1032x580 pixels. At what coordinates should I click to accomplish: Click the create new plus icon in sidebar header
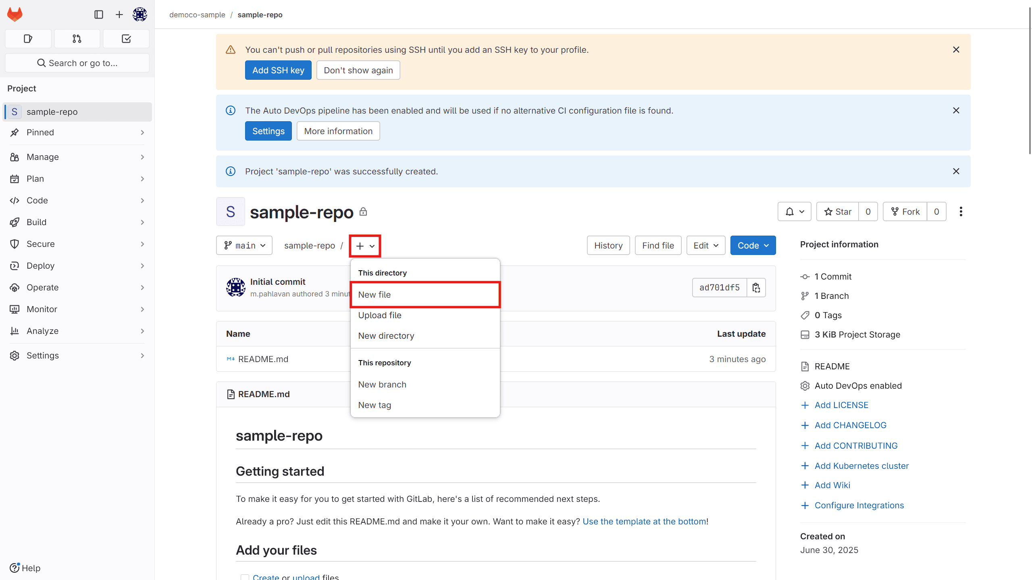point(119,14)
